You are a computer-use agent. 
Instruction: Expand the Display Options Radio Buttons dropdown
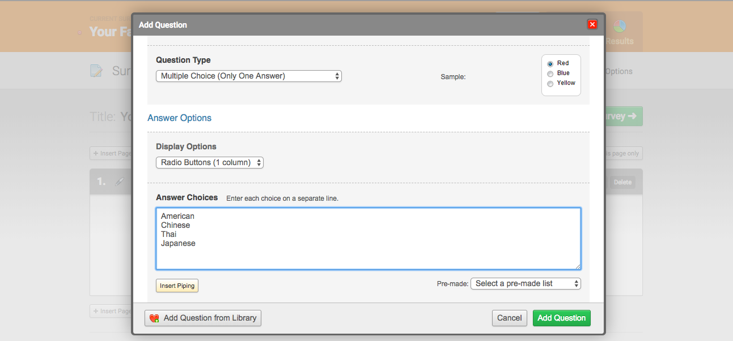(x=209, y=163)
